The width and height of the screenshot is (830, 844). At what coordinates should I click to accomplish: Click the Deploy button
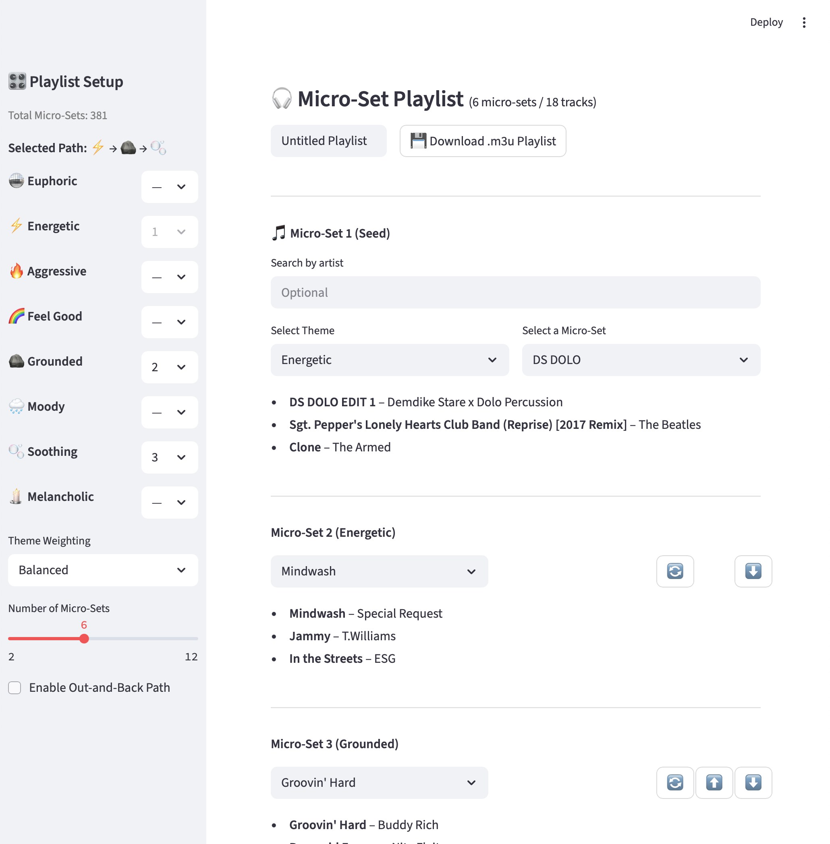pyautogui.click(x=766, y=22)
